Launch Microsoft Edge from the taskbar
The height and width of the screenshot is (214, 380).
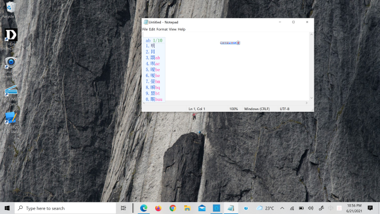click(x=144, y=208)
